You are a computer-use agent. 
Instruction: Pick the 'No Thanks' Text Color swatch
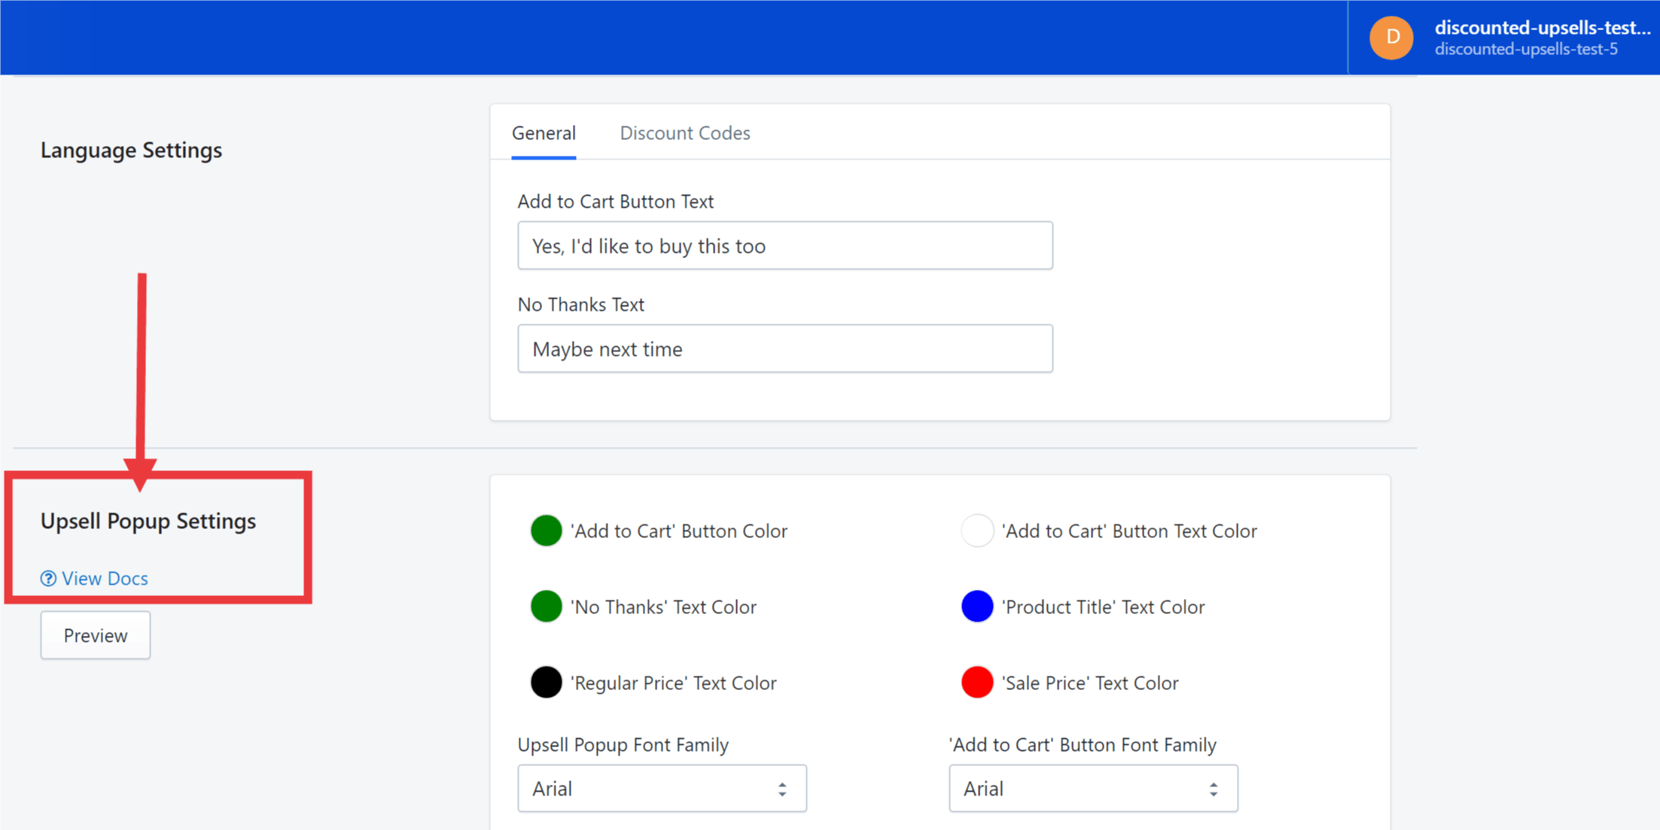546,607
